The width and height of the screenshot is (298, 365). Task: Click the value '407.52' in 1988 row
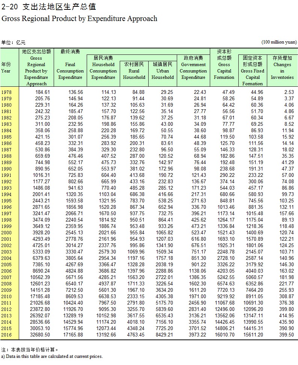point(108,156)
